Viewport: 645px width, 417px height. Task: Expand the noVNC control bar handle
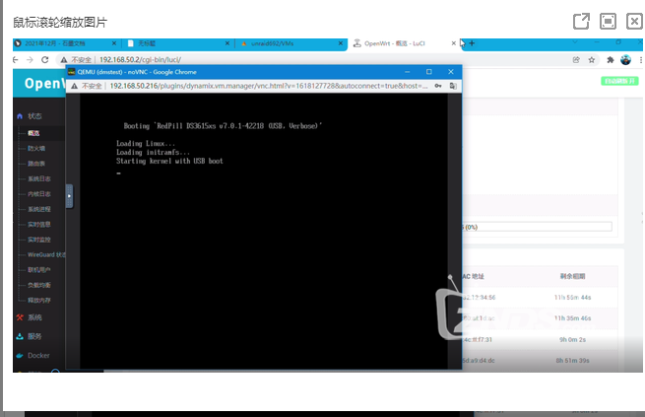[x=69, y=196]
